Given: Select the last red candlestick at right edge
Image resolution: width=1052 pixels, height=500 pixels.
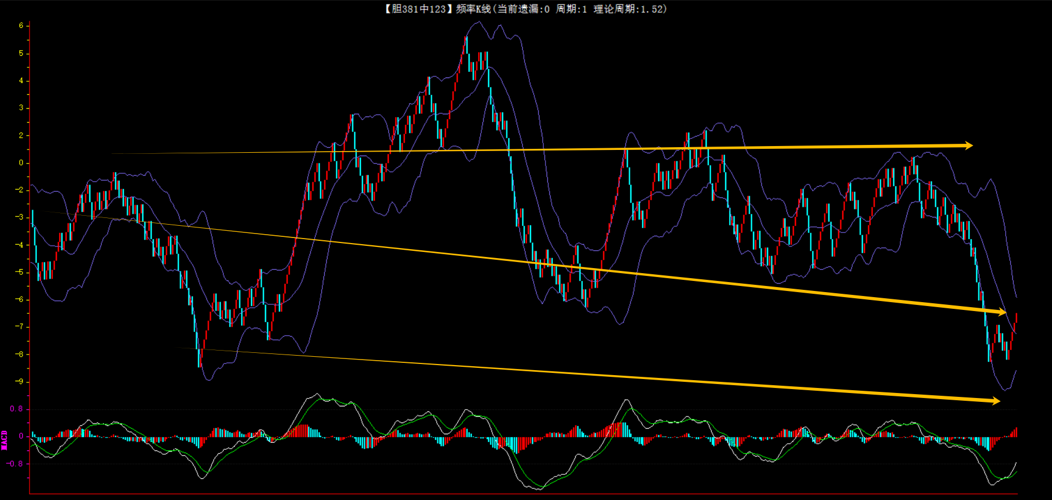Looking at the screenshot, I should [1016, 318].
